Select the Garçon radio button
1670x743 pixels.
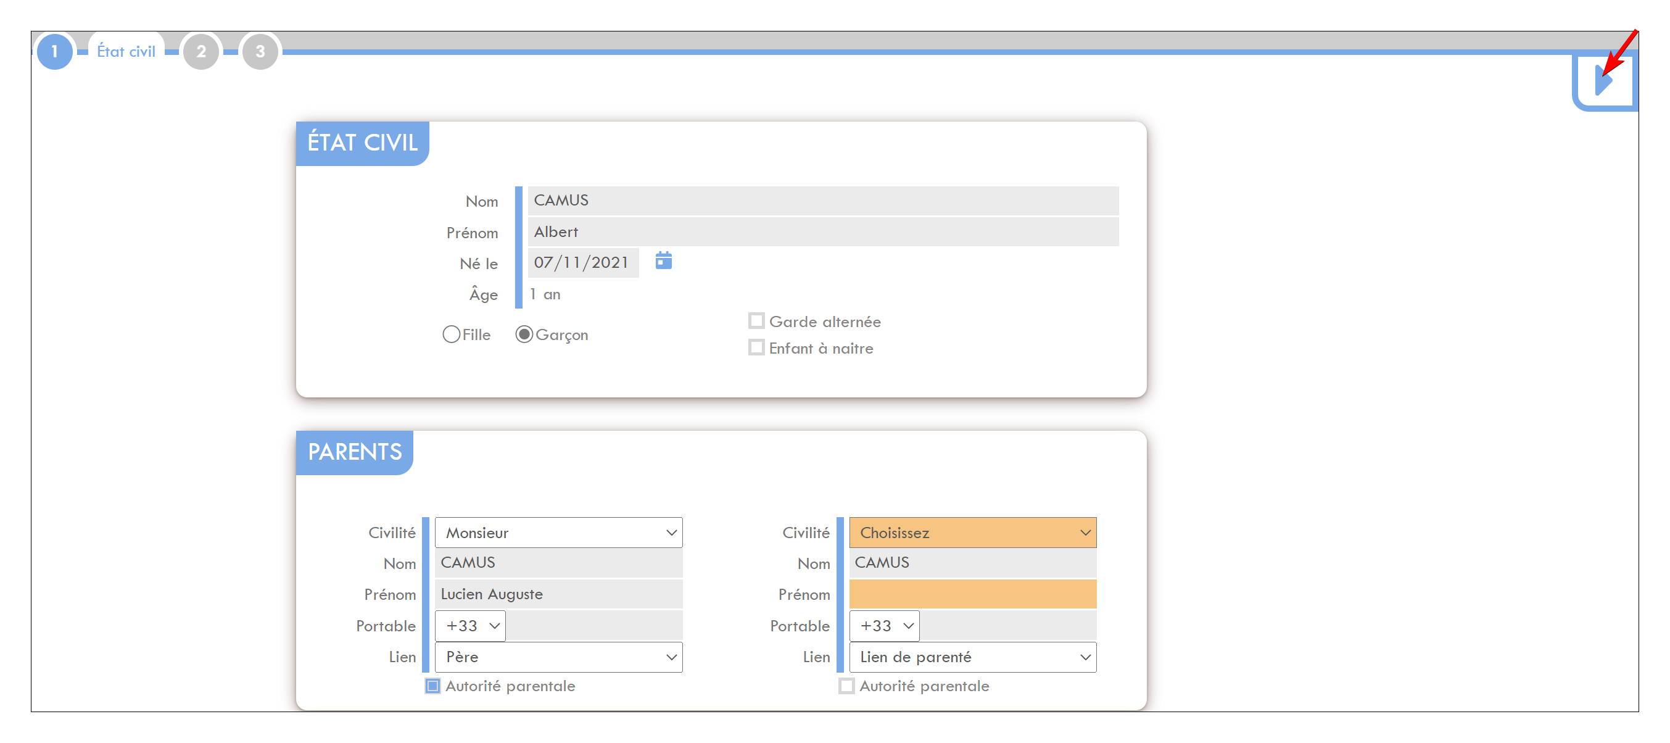click(x=524, y=334)
